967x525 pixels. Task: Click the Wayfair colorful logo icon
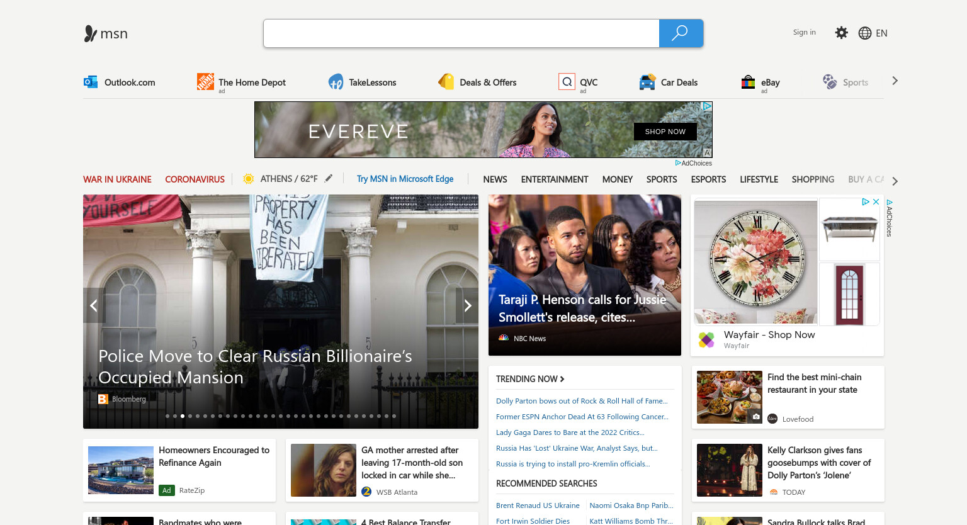click(706, 340)
